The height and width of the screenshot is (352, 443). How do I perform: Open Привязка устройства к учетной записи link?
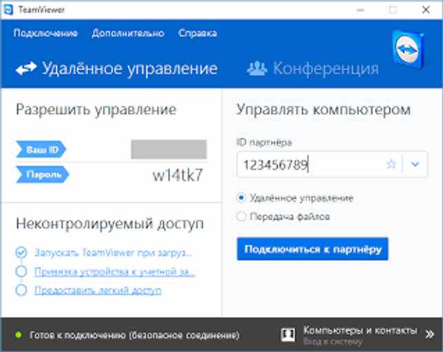(x=114, y=271)
